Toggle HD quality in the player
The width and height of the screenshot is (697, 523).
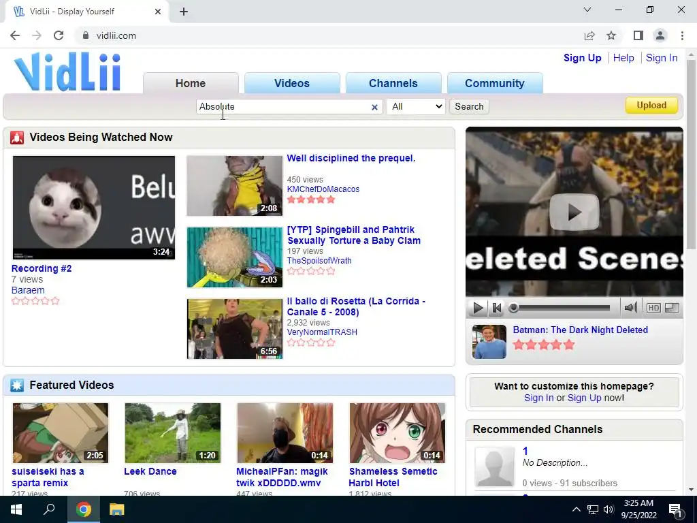653,308
